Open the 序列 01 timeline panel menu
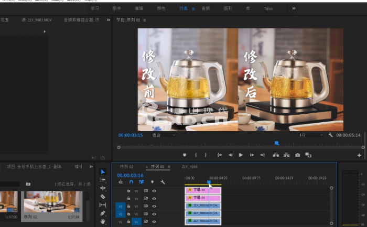367x227 pixels. pos(169,167)
